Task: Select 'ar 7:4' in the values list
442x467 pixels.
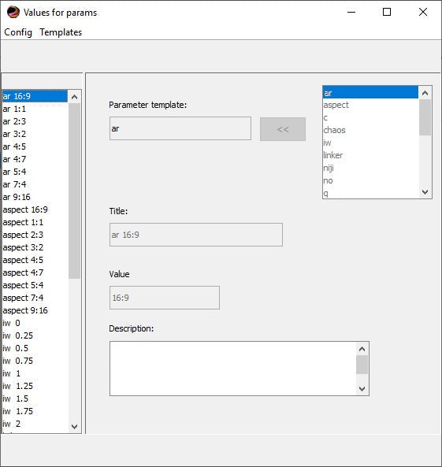Action: click(35, 184)
